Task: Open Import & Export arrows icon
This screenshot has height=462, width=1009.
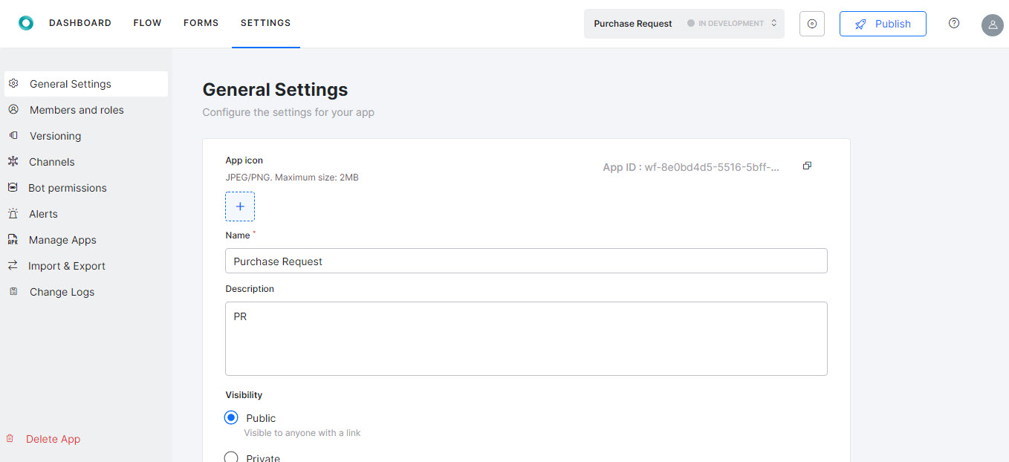Action: pos(13,265)
